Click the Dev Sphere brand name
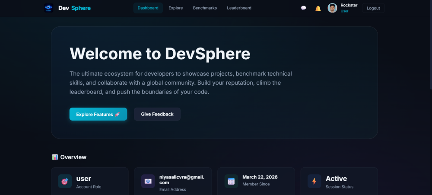Screen dimensions: 432x195 click(74, 8)
